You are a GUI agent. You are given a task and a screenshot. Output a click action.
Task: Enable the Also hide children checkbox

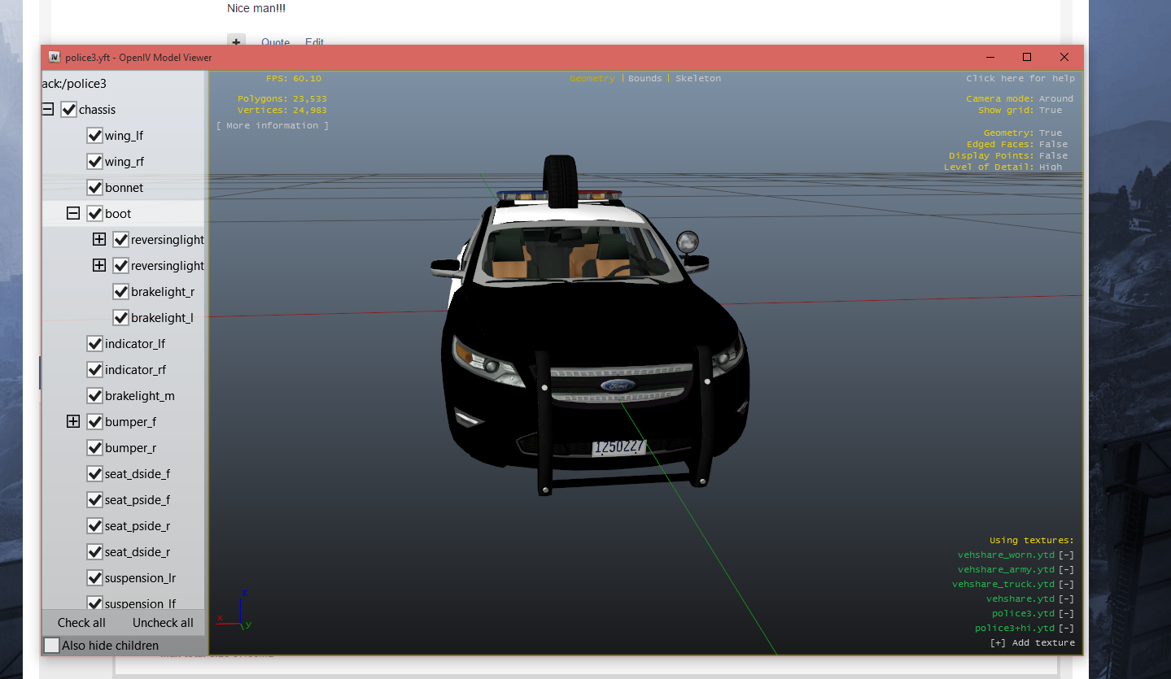(52, 646)
